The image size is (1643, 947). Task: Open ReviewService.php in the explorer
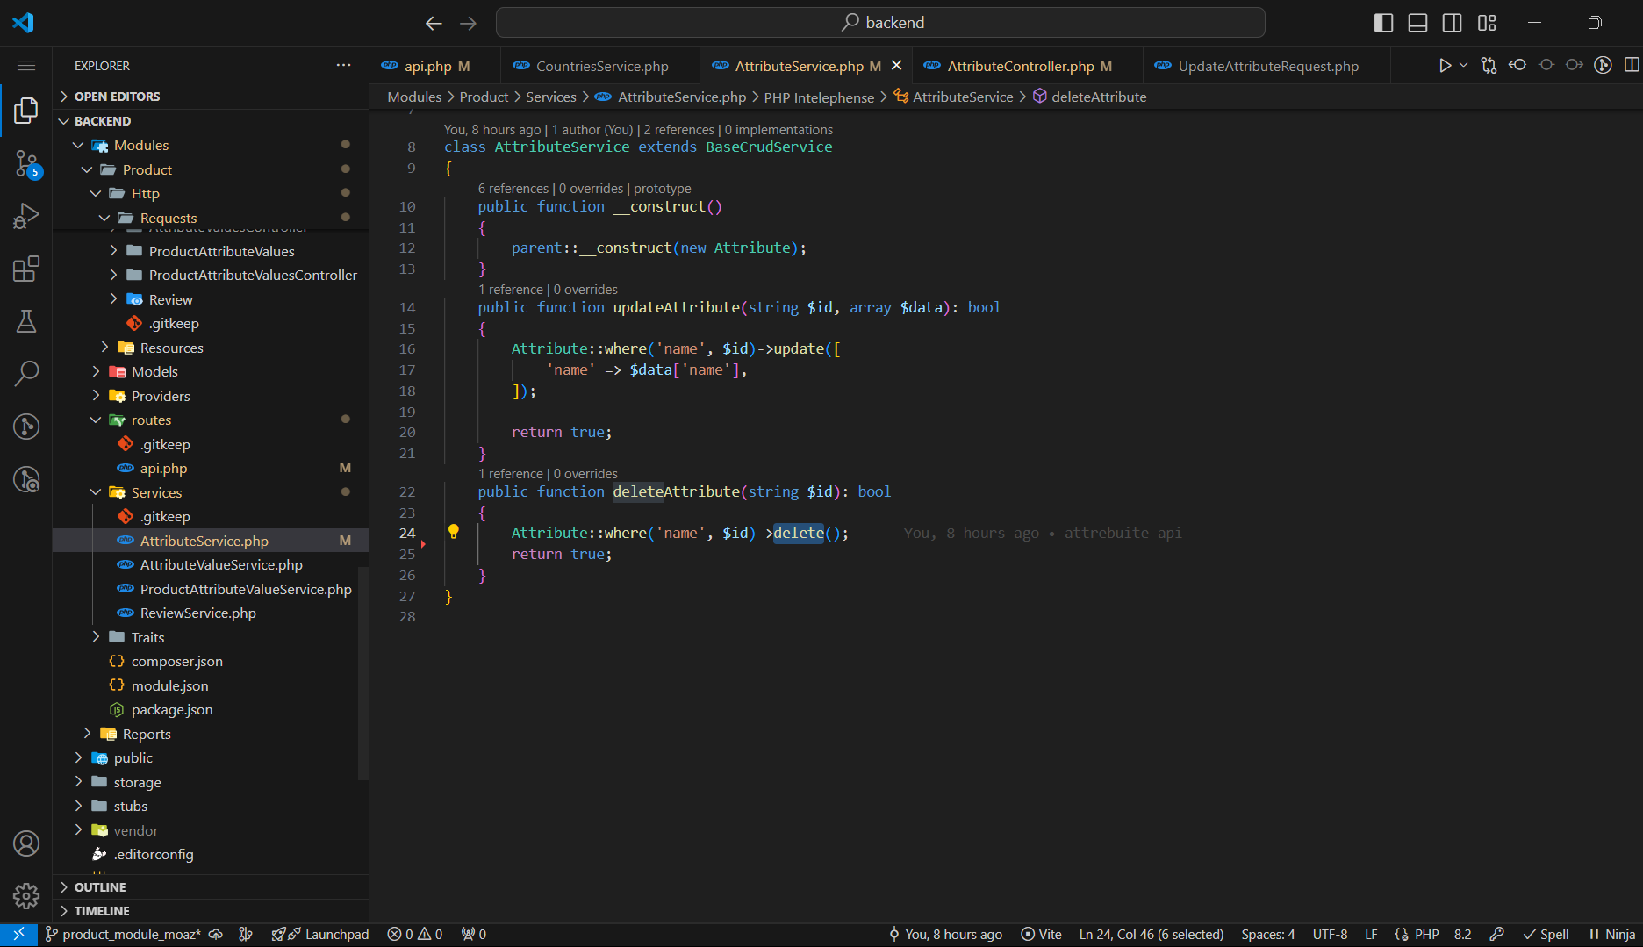tap(197, 613)
